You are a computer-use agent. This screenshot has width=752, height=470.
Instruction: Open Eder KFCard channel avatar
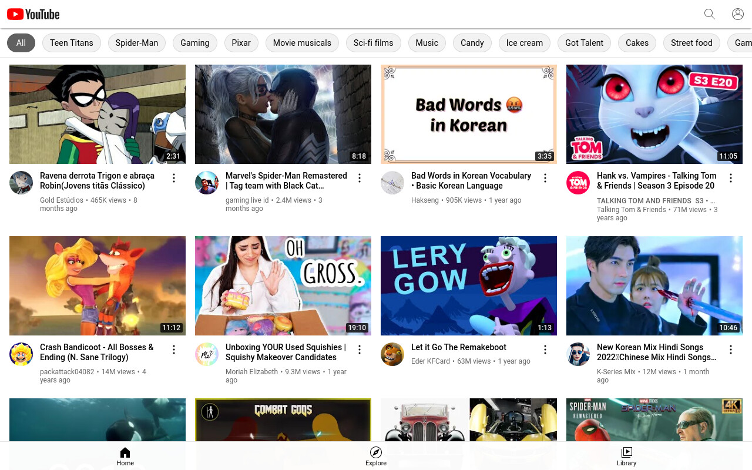[x=392, y=354]
